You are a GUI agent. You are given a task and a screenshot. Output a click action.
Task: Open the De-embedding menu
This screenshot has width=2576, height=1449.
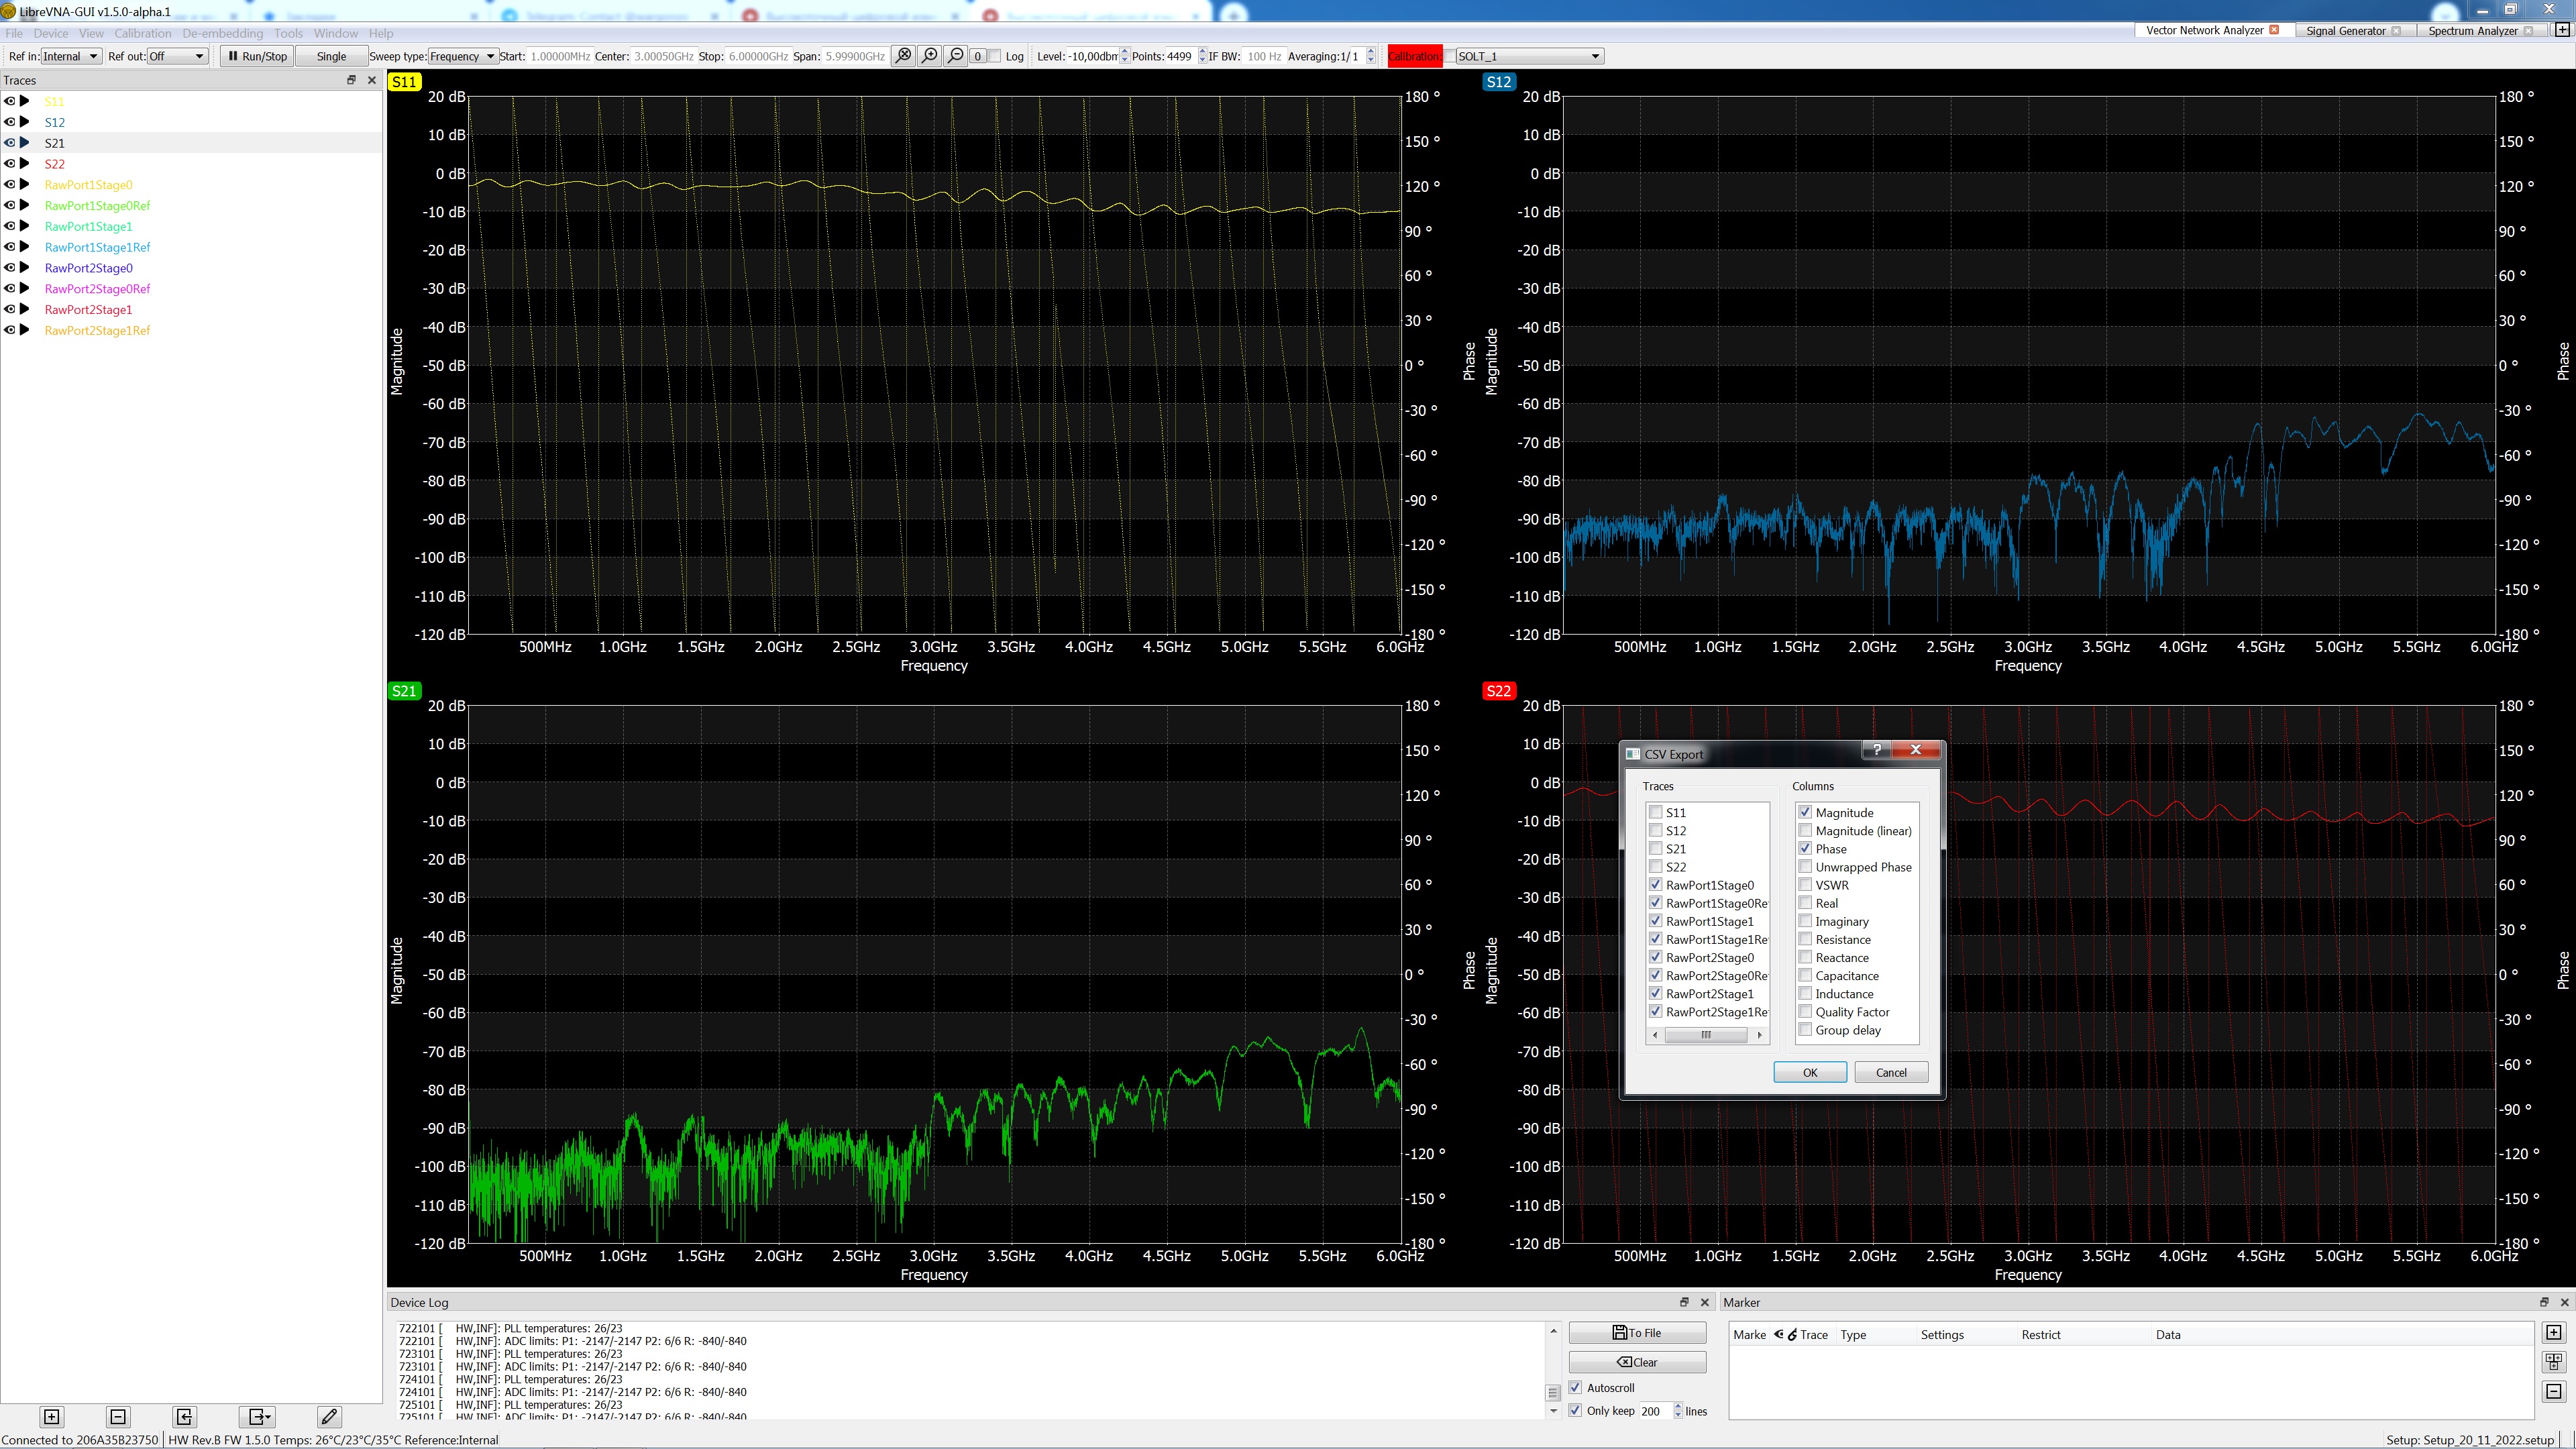(x=222, y=33)
